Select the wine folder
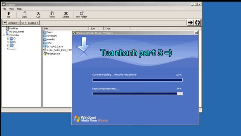Image resolution: width=241 pixels, height=136 pixels. coord(49,43)
